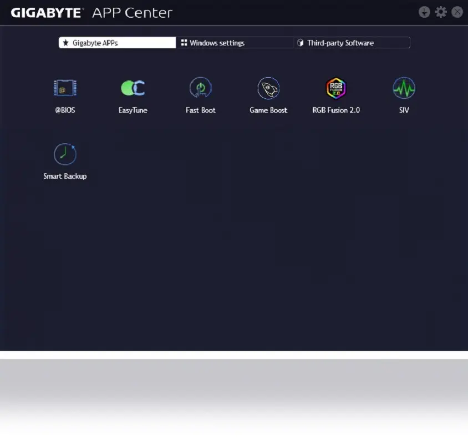Close APP Center with the X icon

[x=457, y=12]
